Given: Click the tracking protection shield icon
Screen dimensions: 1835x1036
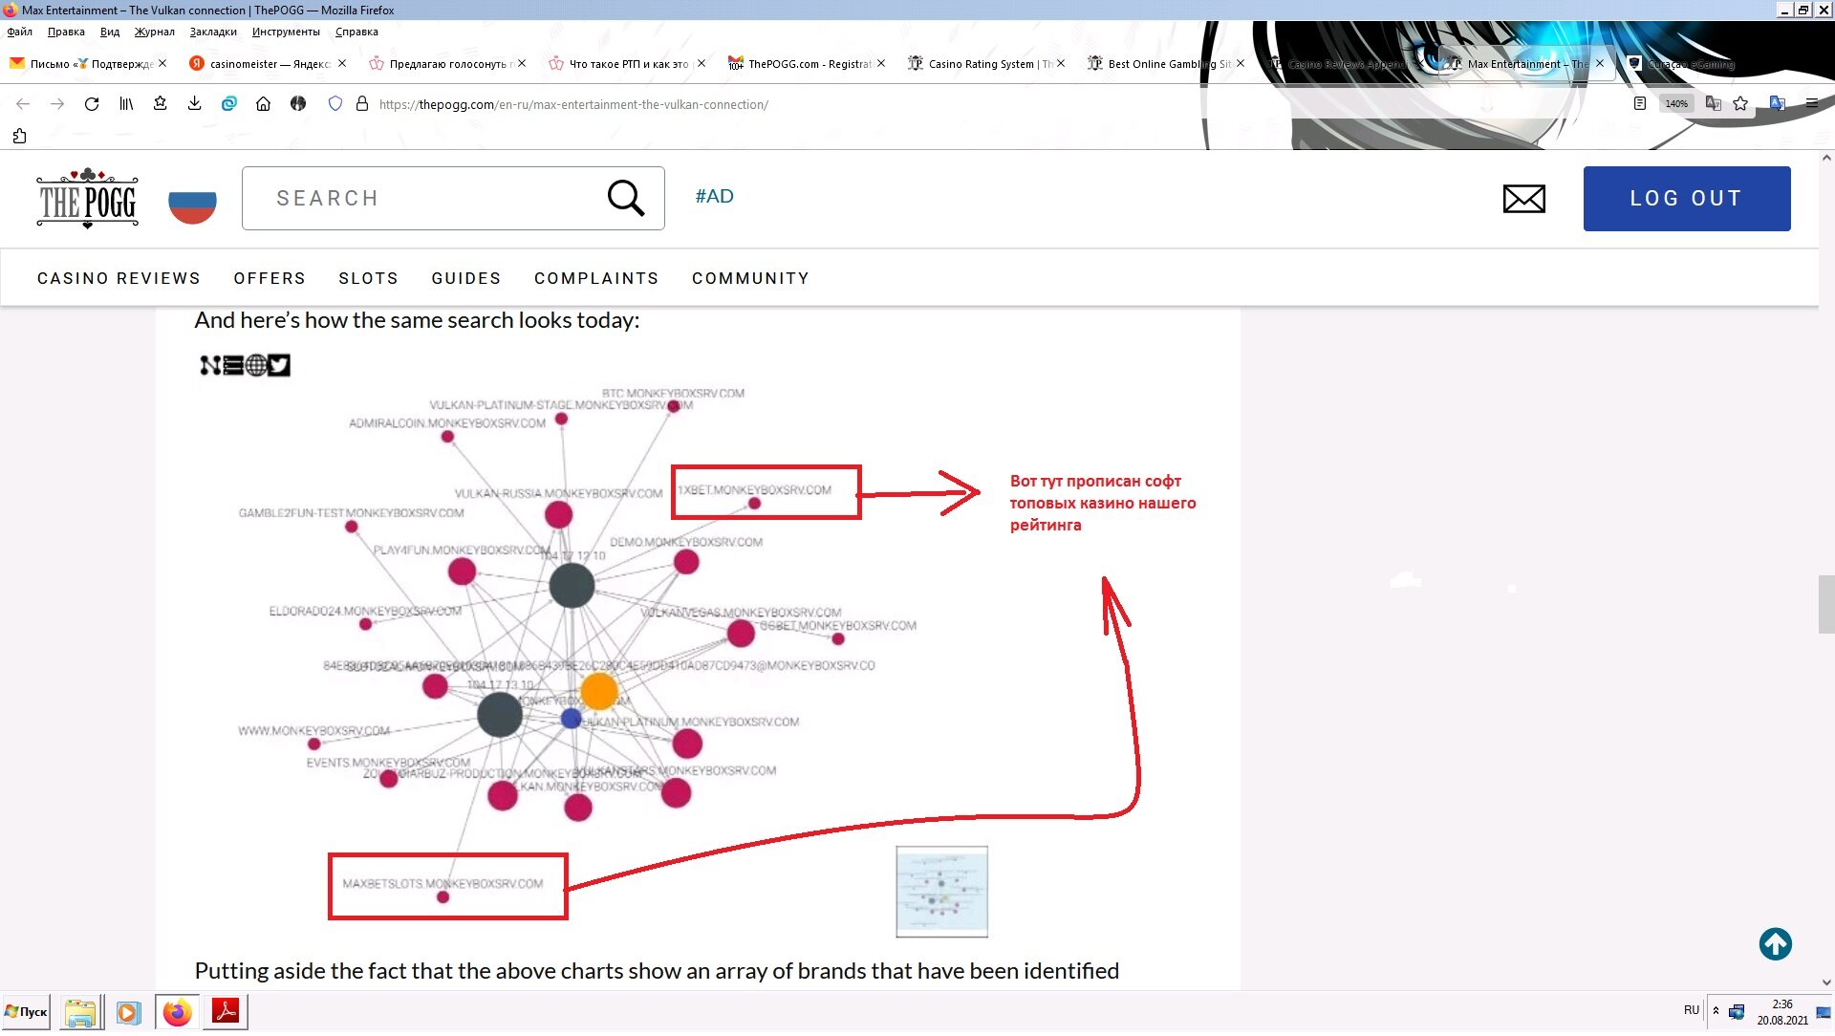Looking at the screenshot, I should pyautogui.click(x=335, y=104).
